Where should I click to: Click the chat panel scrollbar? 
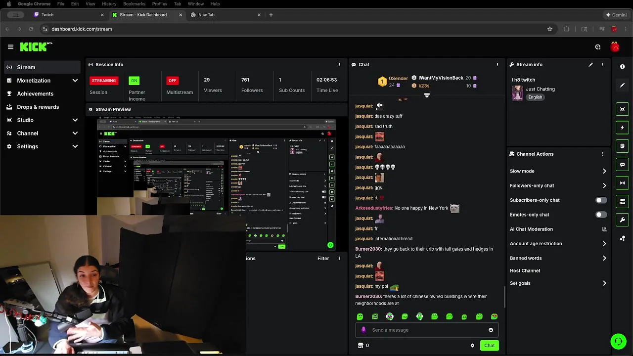click(504, 297)
